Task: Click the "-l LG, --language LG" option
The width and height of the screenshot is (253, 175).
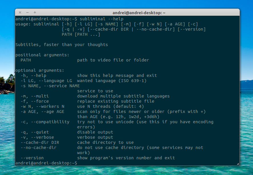Action: pyautogui.click(x=46, y=81)
